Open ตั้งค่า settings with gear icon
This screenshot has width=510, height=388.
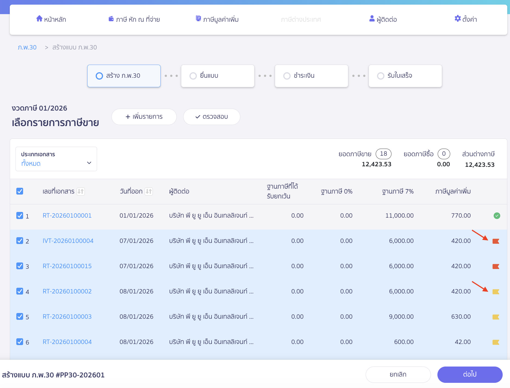(x=465, y=19)
